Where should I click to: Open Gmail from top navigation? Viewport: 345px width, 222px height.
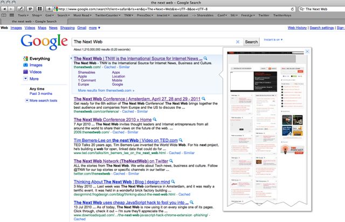[x=81, y=27]
